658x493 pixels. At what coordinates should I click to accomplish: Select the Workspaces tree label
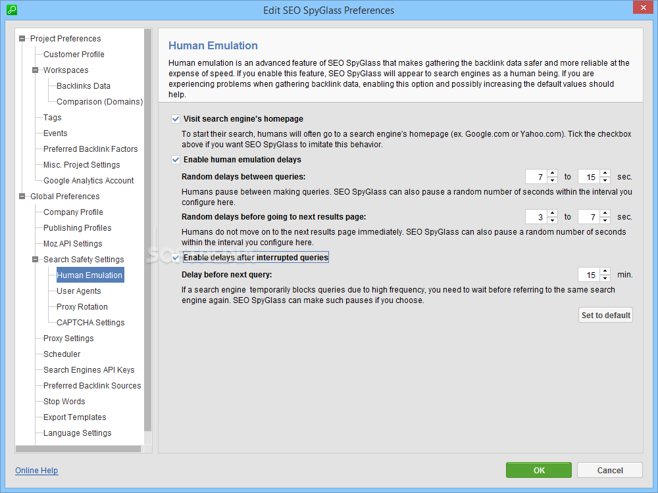click(66, 70)
